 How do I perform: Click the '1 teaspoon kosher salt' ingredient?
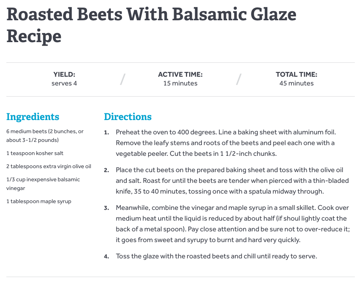(x=35, y=153)
